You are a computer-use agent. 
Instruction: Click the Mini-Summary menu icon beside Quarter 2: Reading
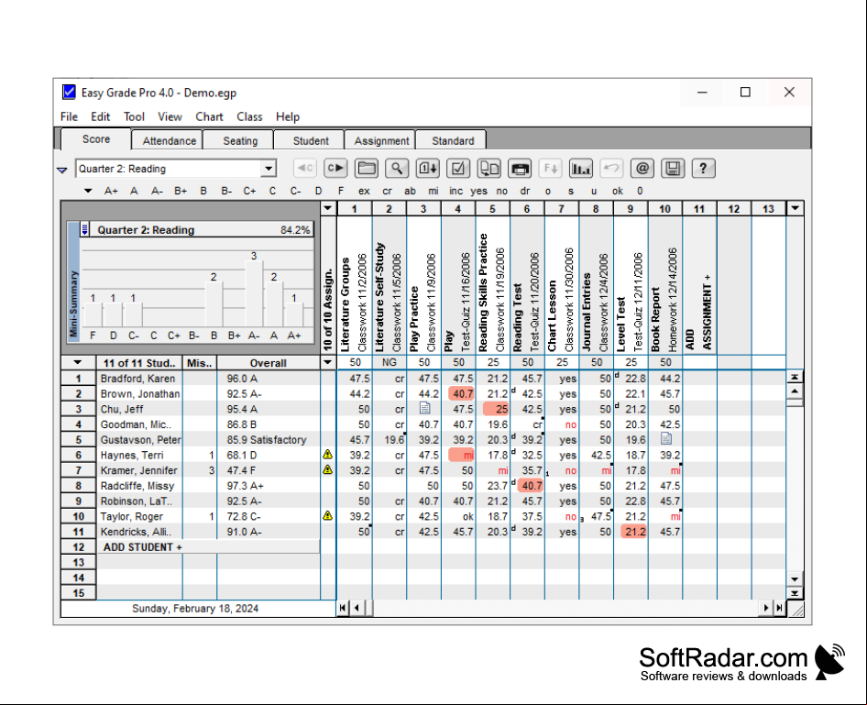(x=84, y=229)
